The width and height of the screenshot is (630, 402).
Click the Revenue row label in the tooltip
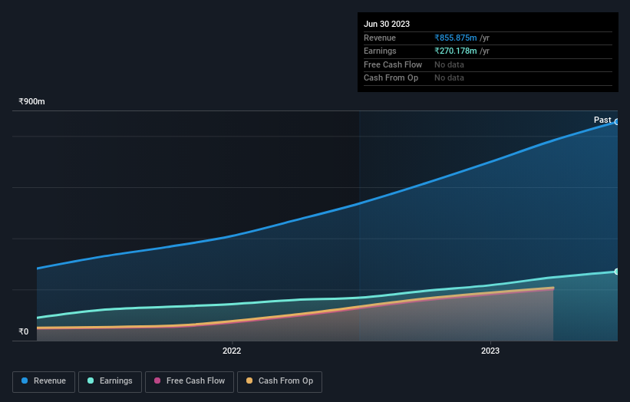(x=380, y=38)
